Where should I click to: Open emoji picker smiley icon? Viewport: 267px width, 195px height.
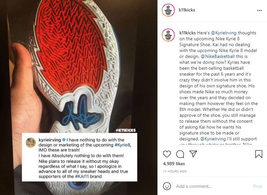tap(167, 186)
